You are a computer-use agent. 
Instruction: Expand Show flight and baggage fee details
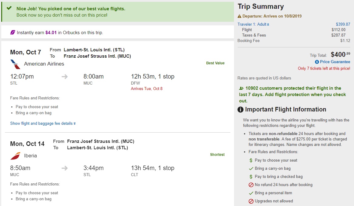(43, 123)
